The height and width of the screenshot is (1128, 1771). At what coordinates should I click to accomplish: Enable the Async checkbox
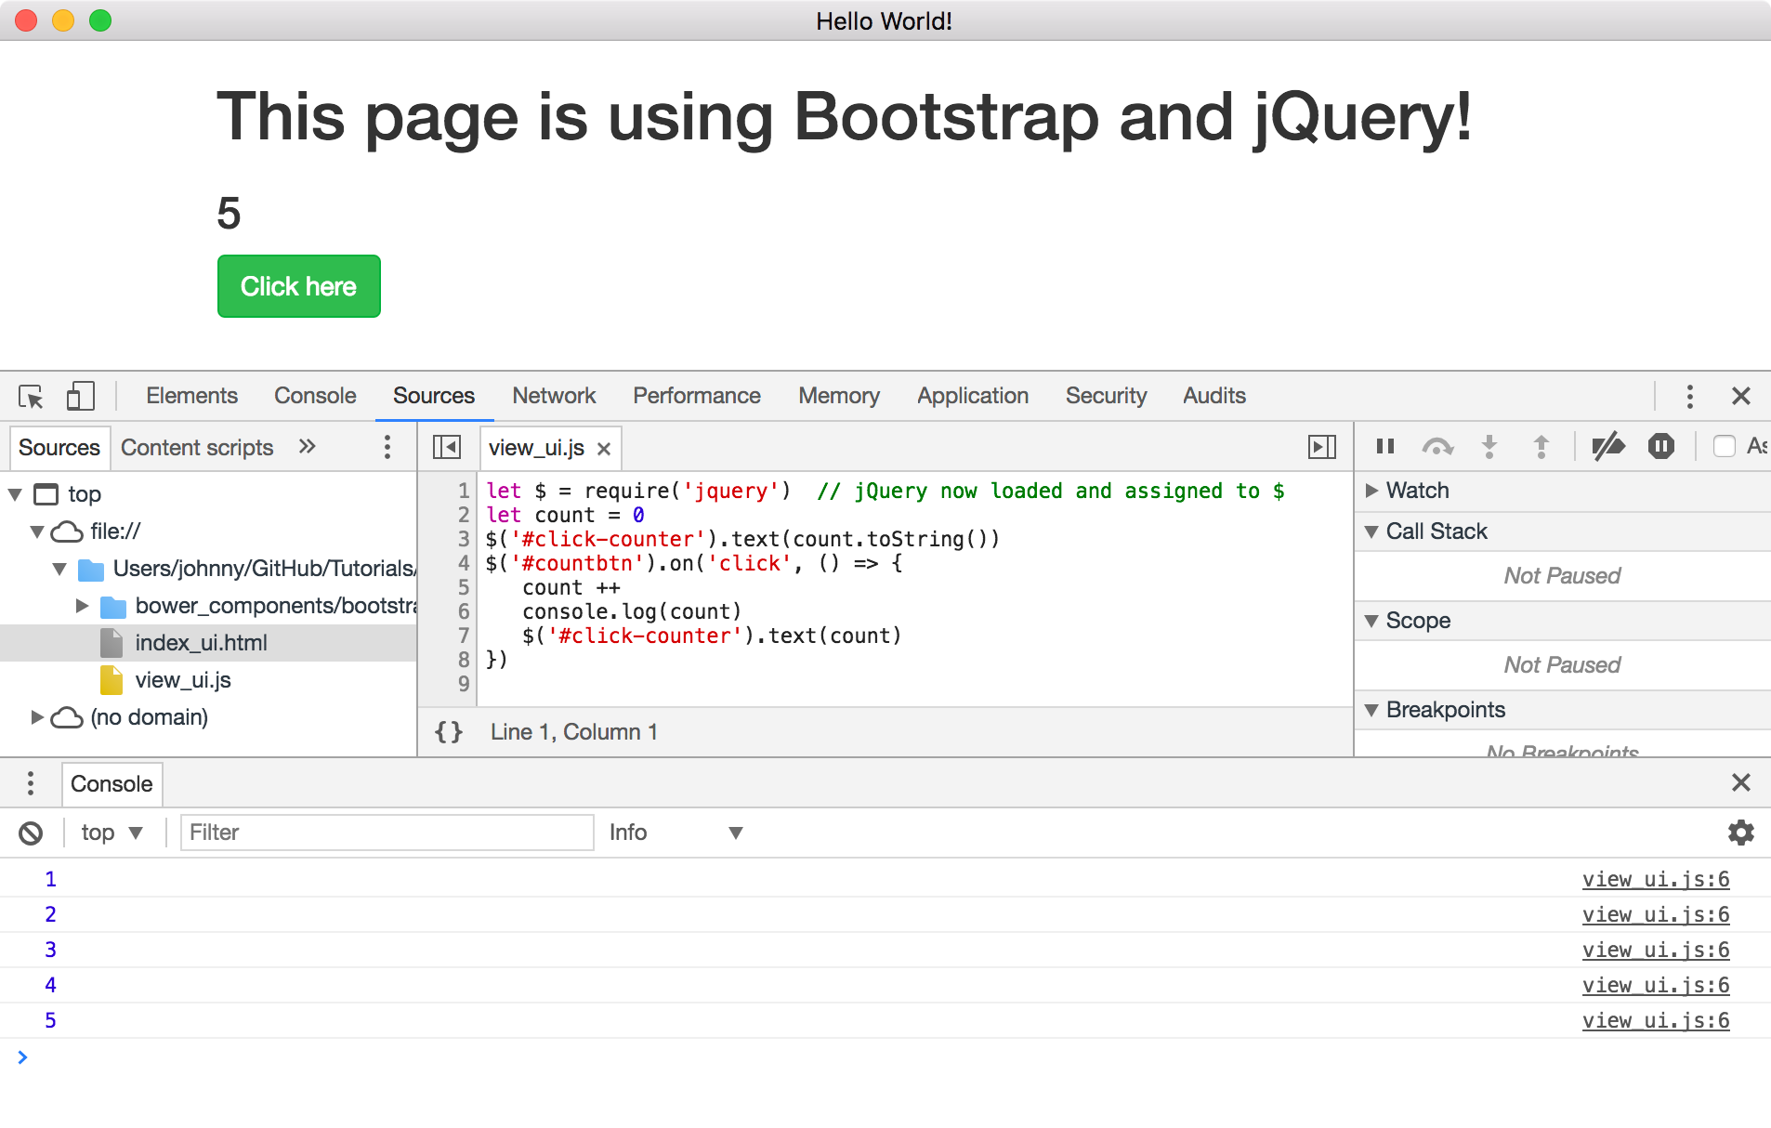click(1725, 447)
